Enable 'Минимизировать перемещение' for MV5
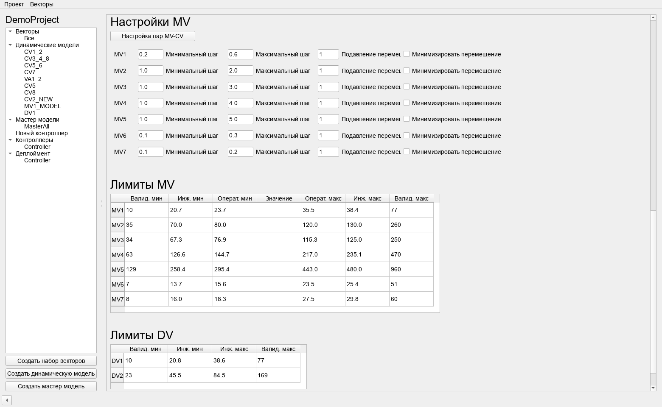Viewport: 662px width, 407px height. click(407, 119)
